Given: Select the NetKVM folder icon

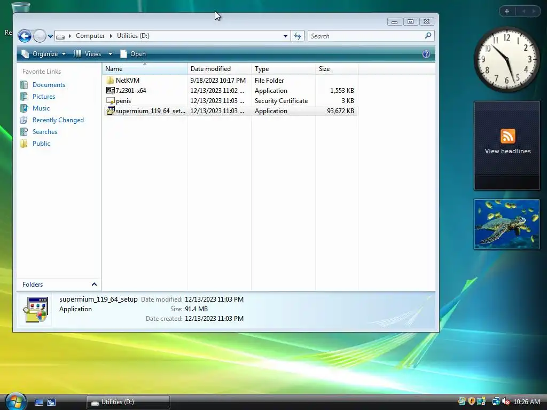Looking at the screenshot, I should tap(110, 81).
